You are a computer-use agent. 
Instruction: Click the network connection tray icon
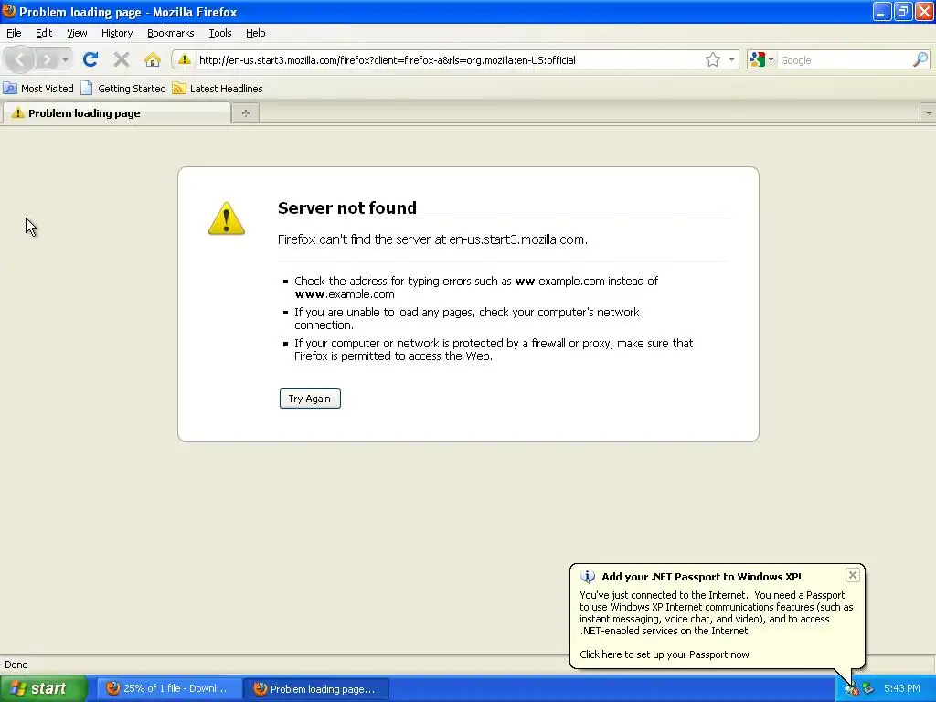click(x=852, y=688)
